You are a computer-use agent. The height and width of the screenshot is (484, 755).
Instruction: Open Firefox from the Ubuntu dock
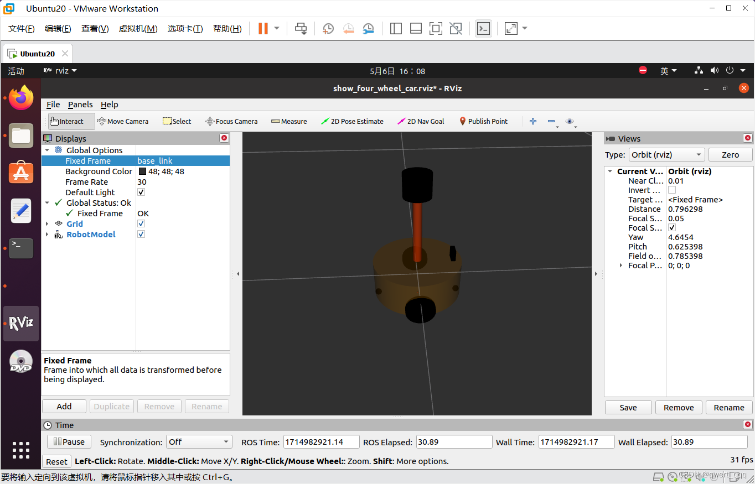[21, 98]
